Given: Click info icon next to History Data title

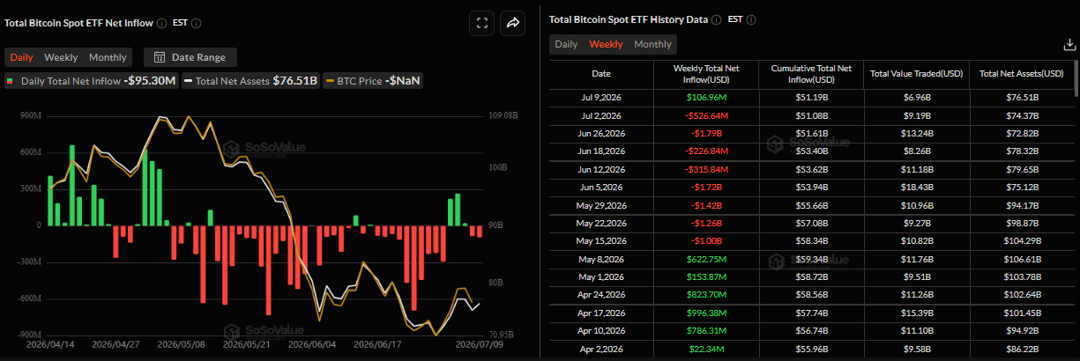Looking at the screenshot, I should (717, 19).
